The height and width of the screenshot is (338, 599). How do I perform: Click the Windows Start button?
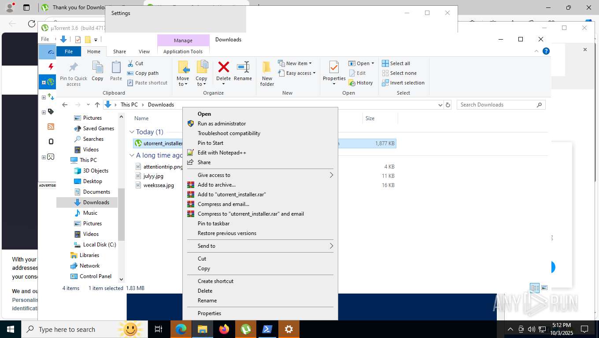[x=11, y=329]
